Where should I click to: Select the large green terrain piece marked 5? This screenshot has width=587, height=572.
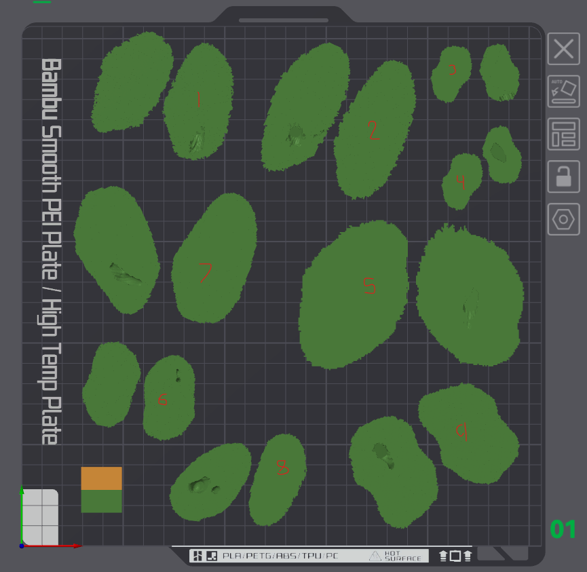click(354, 296)
